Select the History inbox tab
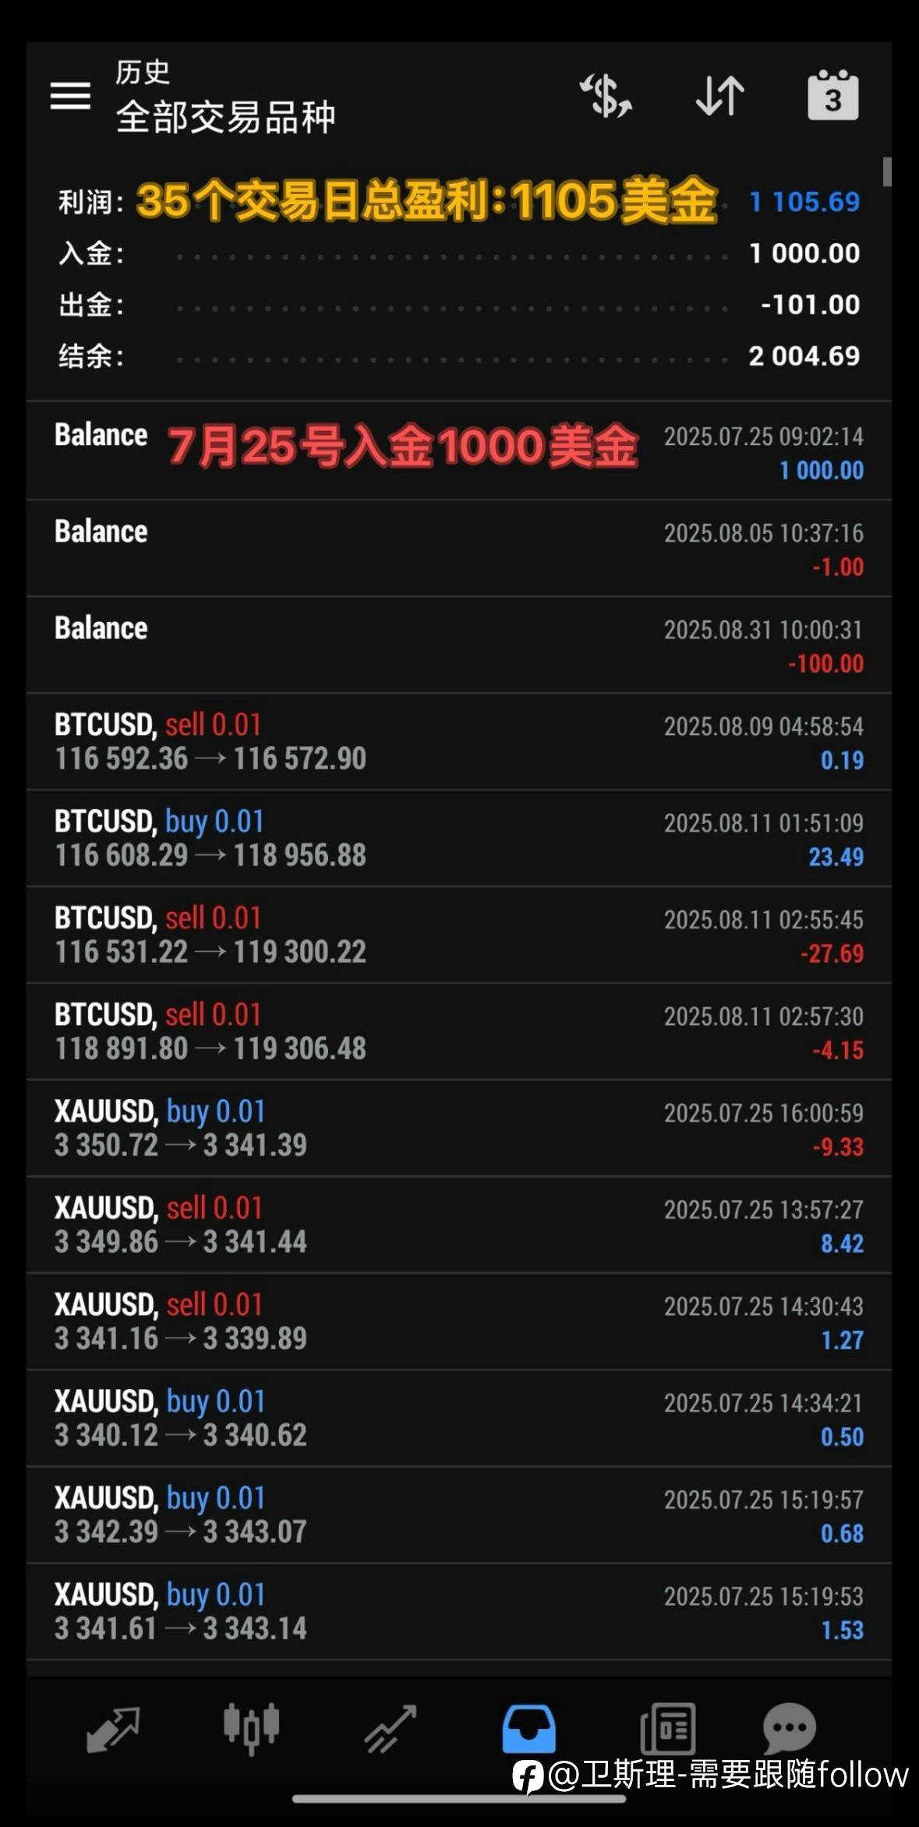Image resolution: width=919 pixels, height=1827 pixels. (528, 1729)
